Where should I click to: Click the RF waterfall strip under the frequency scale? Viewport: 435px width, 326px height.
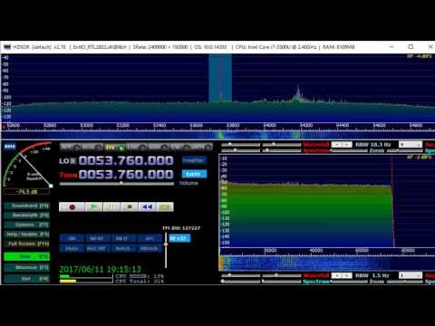coord(217,135)
